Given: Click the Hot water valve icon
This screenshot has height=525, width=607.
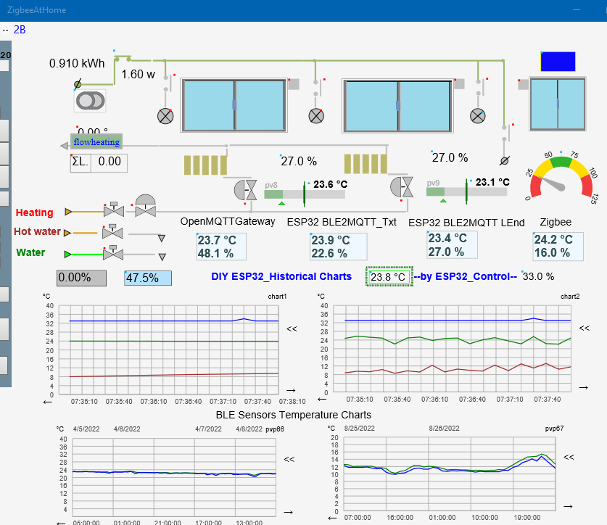Looking at the screenshot, I should [112, 231].
